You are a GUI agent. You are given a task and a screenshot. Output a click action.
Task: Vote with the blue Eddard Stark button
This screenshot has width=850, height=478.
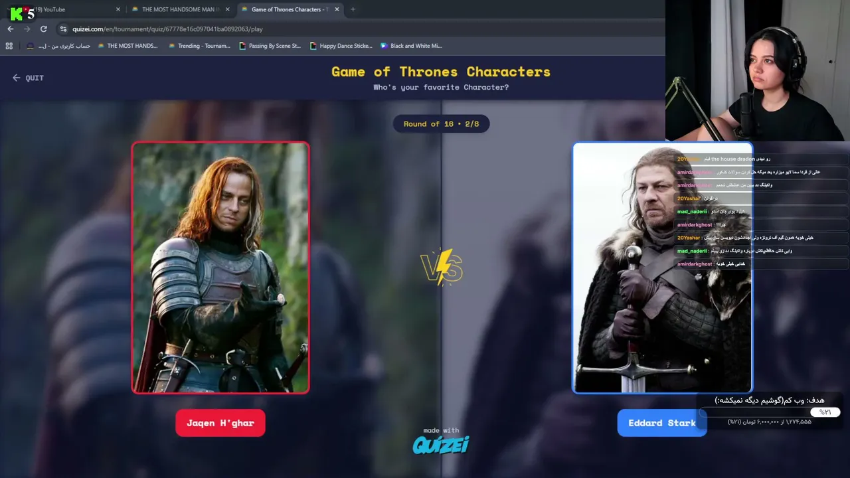(x=662, y=423)
